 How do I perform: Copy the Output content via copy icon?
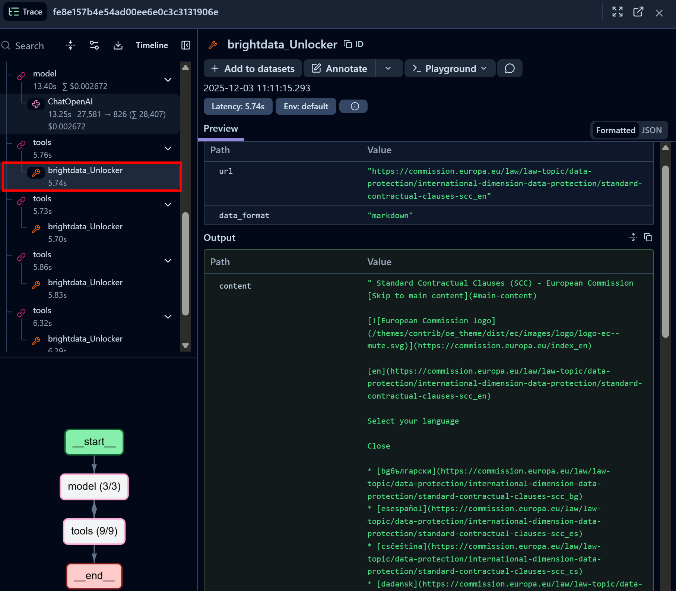(x=648, y=238)
